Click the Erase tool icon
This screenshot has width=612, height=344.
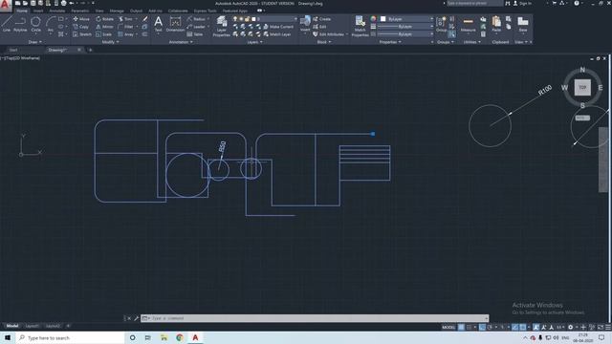point(145,19)
